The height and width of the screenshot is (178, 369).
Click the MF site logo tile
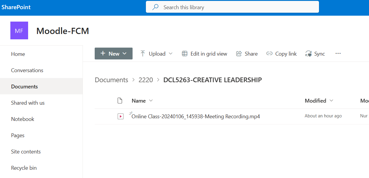pos(19,30)
